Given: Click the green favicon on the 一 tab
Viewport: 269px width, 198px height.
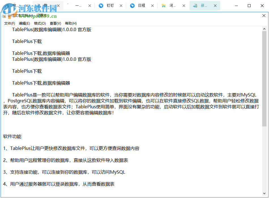Looking at the screenshot, I should (x=68, y=4).
